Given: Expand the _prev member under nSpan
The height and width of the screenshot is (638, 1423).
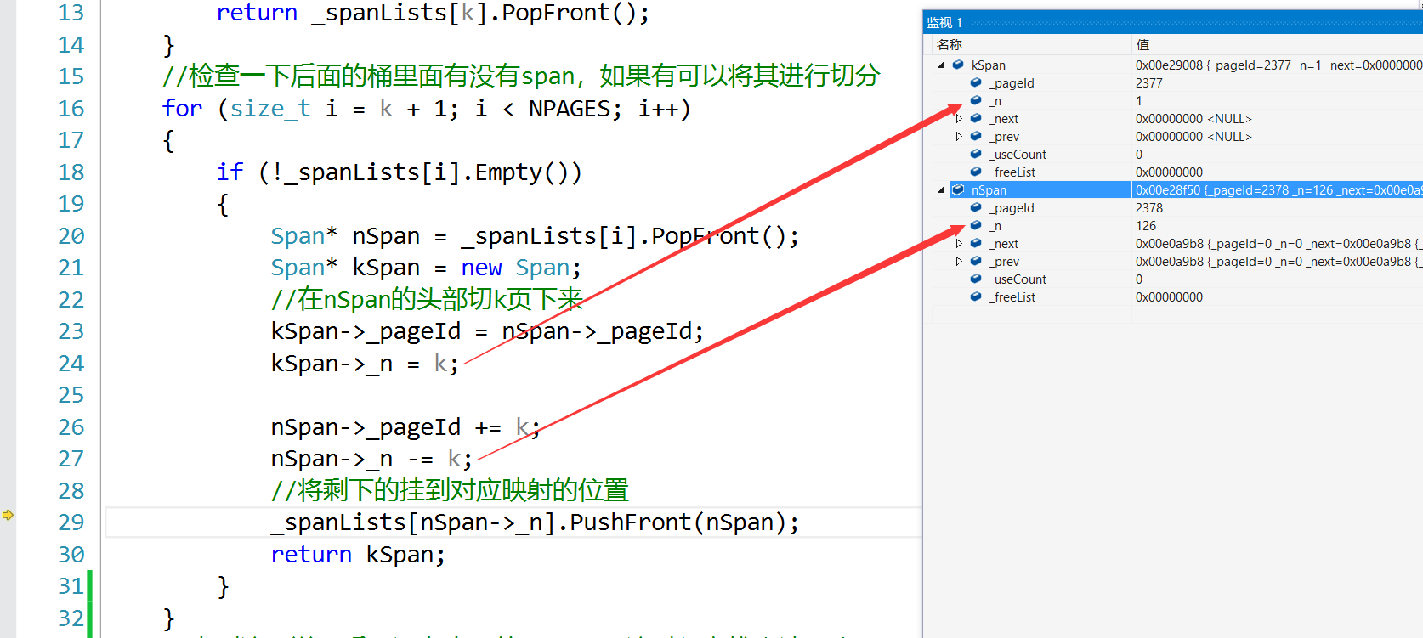Looking at the screenshot, I should [x=959, y=261].
